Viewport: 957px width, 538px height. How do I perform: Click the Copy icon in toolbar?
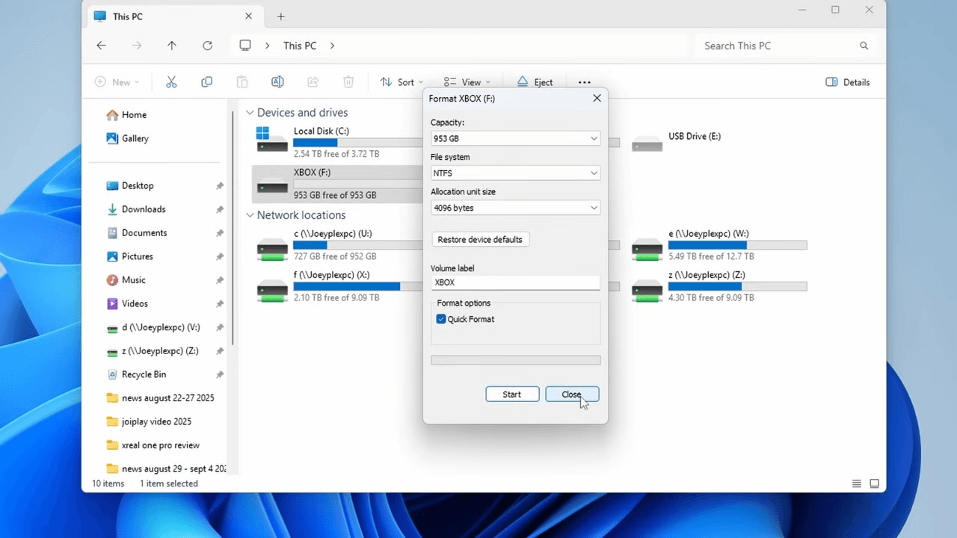click(x=207, y=82)
